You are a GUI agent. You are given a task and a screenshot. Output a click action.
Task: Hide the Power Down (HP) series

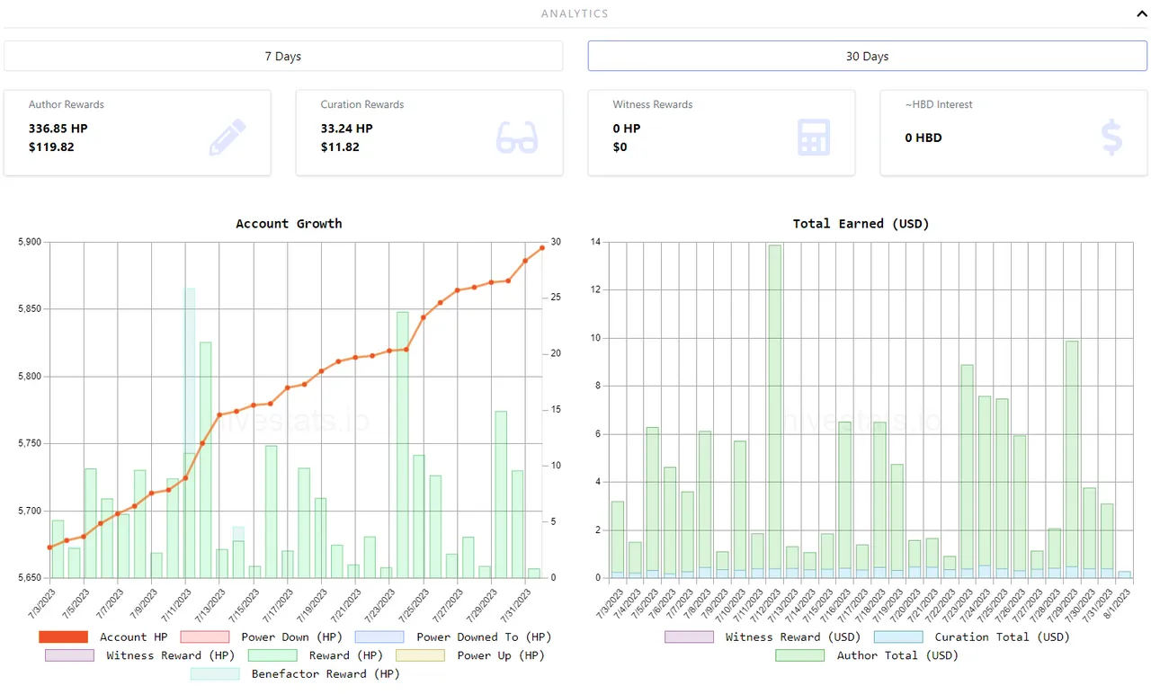(205, 636)
